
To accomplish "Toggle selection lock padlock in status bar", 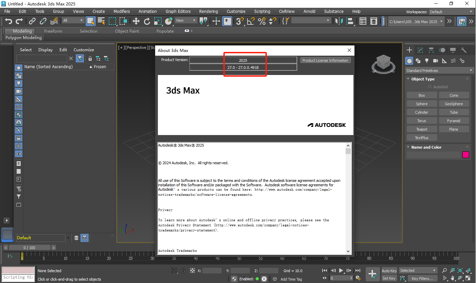I will pyautogui.click(x=183, y=270).
